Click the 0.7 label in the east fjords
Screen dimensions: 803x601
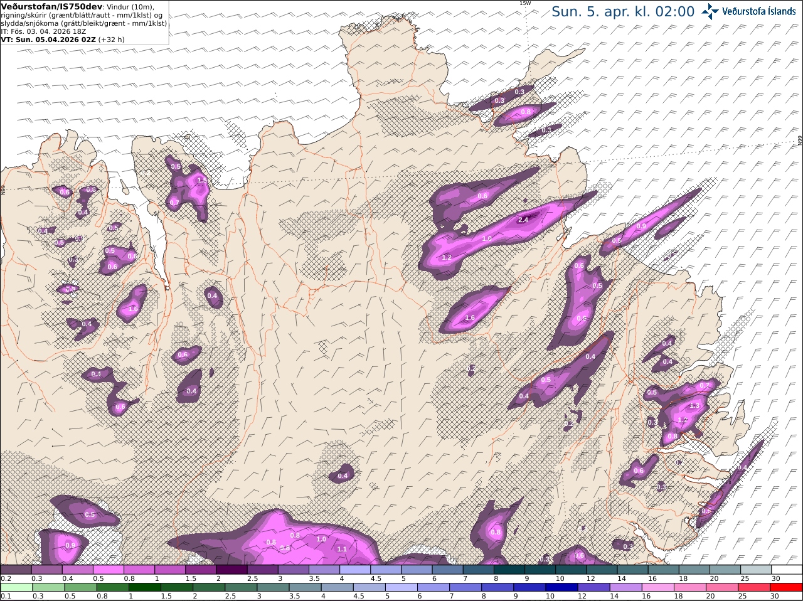pyautogui.click(x=704, y=385)
